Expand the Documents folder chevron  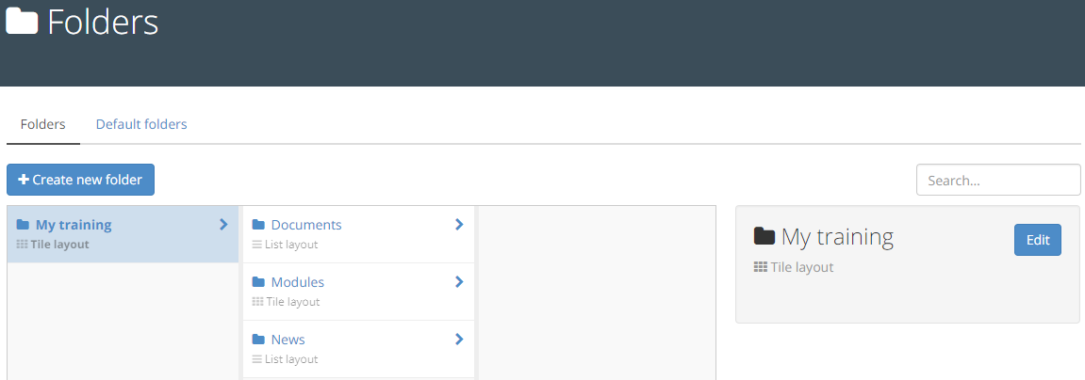(x=459, y=225)
